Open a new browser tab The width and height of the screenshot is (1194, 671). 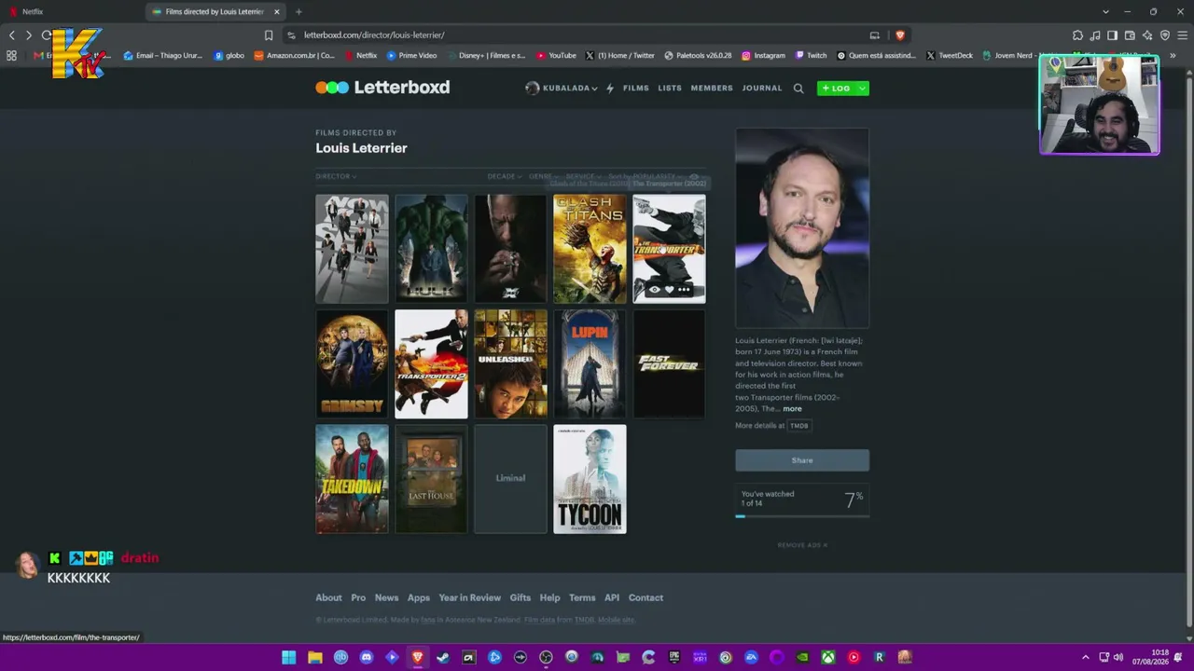pos(298,12)
